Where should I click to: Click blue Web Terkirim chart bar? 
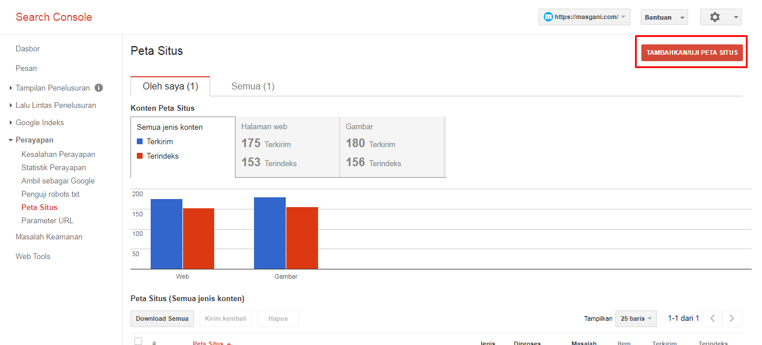coord(166,234)
